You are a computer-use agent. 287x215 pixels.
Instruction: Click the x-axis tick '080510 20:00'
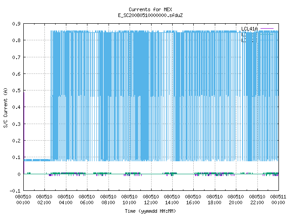pyautogui.click(x=236, y=200)
